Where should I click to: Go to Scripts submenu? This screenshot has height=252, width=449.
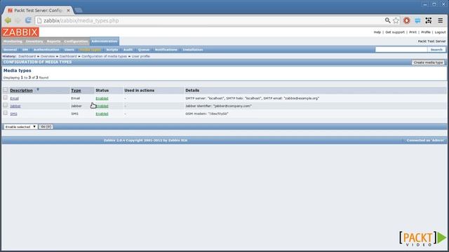(112, 50)
